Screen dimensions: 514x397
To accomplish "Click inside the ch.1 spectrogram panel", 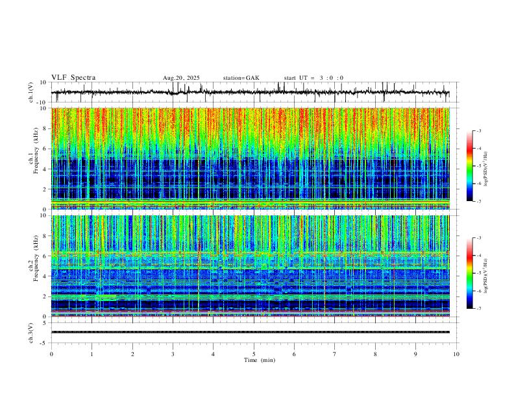I will click(250, 158).
